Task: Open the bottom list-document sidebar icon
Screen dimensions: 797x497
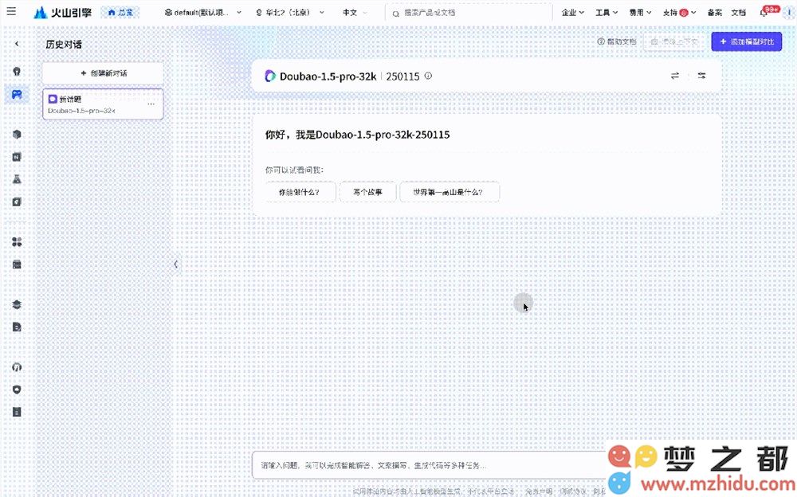Action: 17,412
